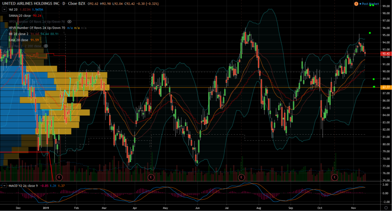Click the 84.00 price axis label
The height and width of the screenshot is (211, 392).
(386, 115)
